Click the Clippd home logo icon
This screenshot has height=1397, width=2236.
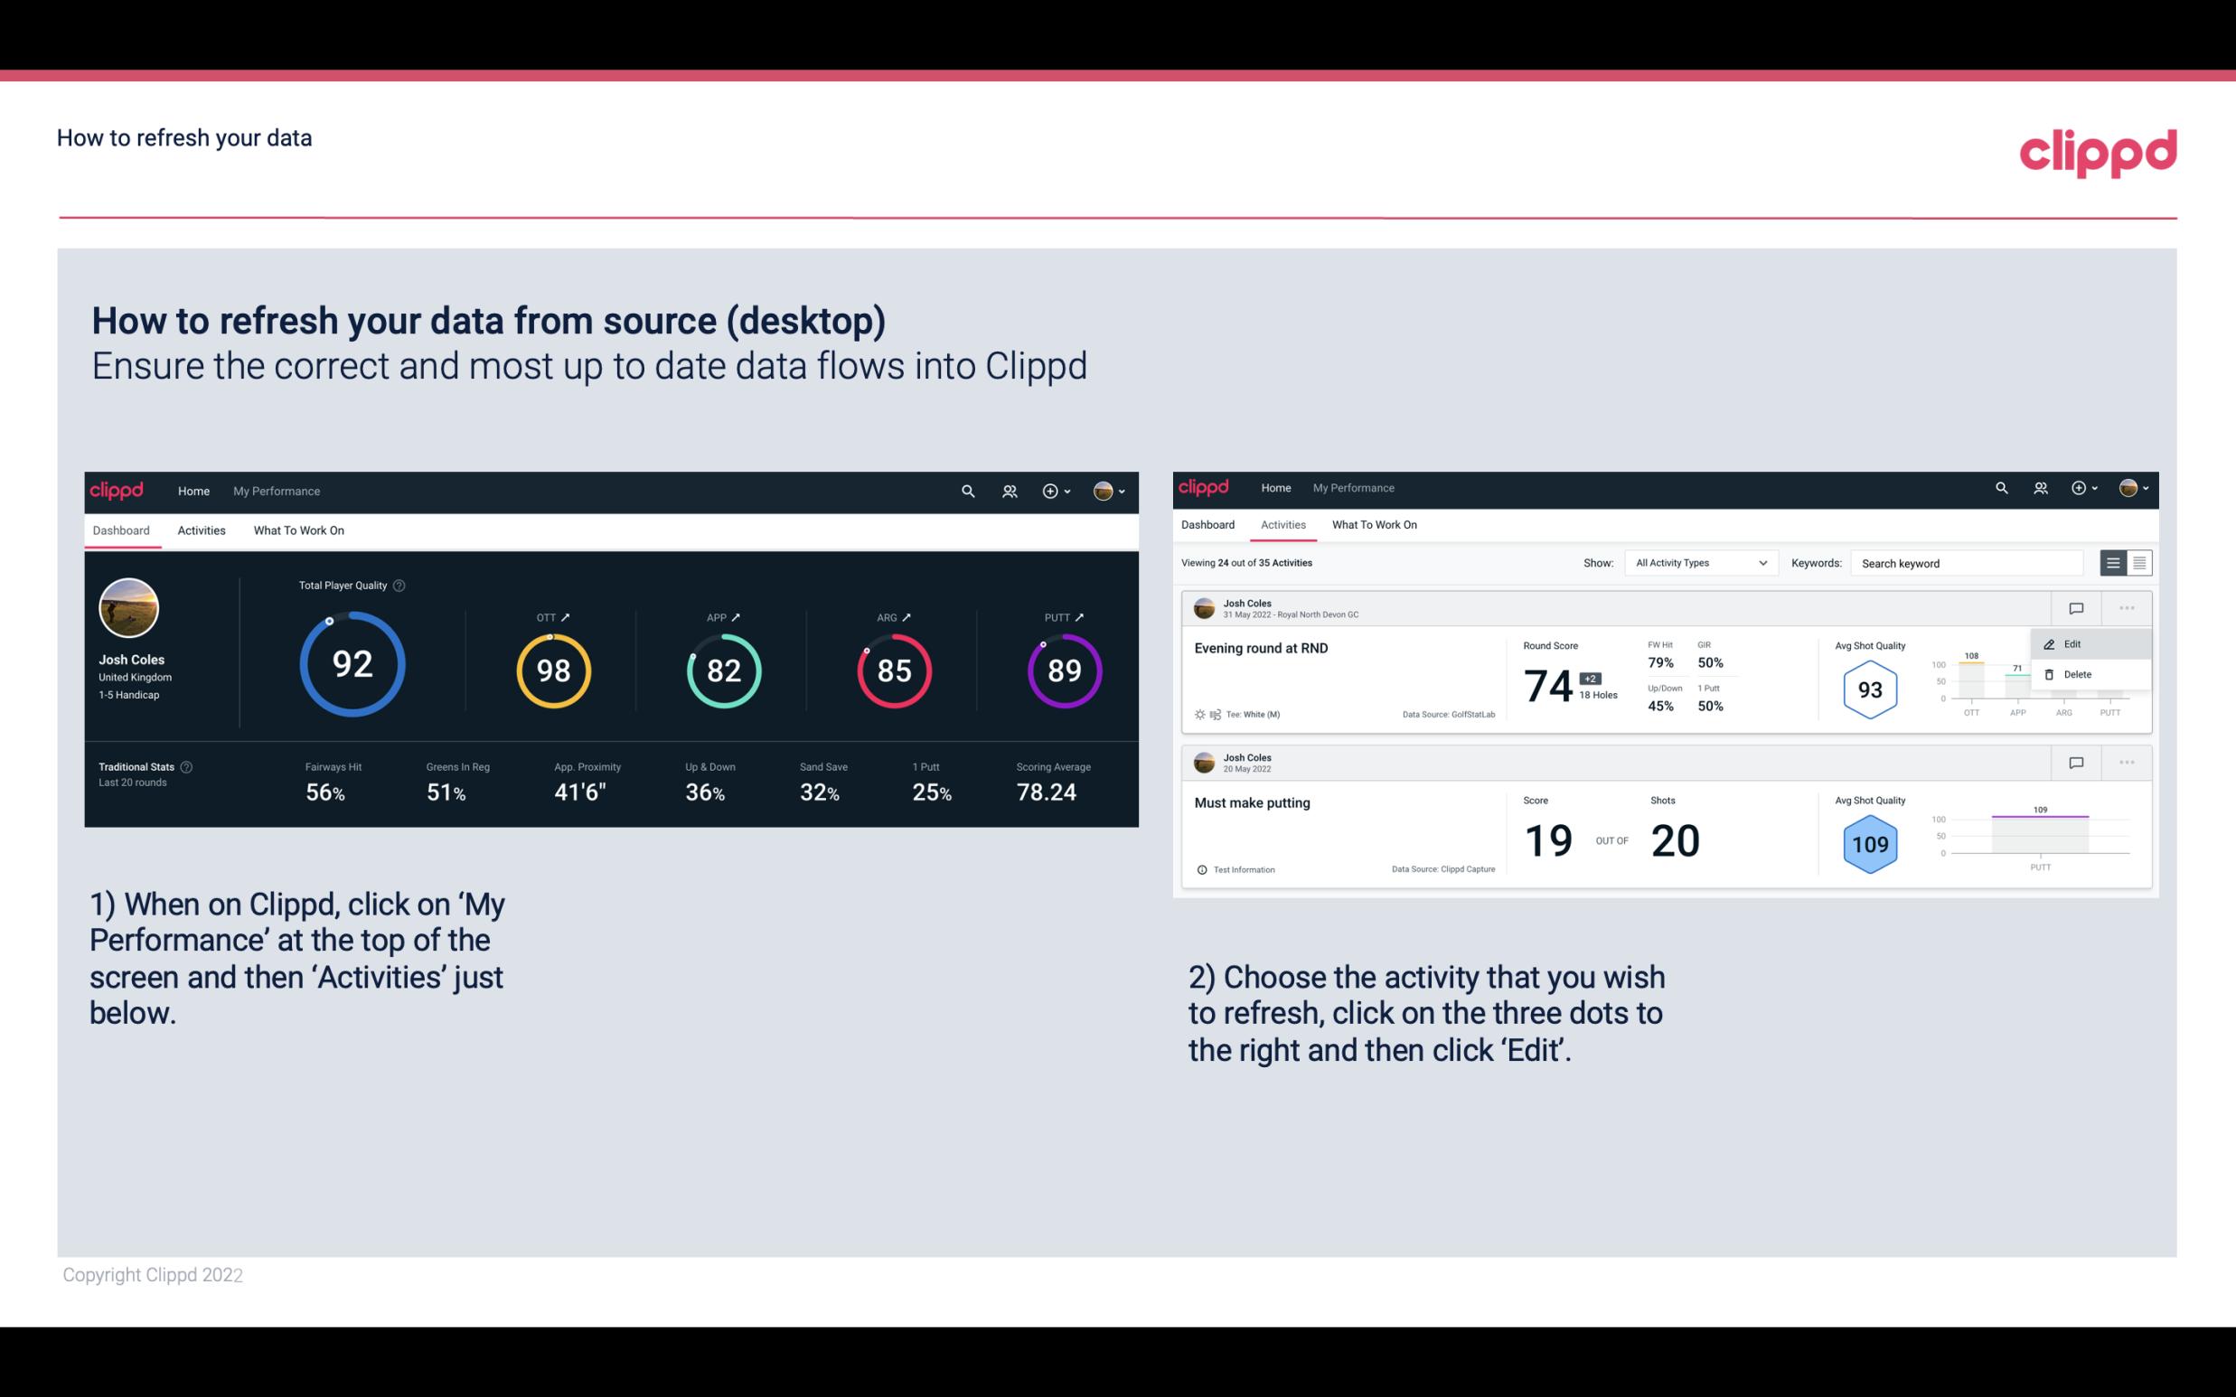(x=117, y=489)
